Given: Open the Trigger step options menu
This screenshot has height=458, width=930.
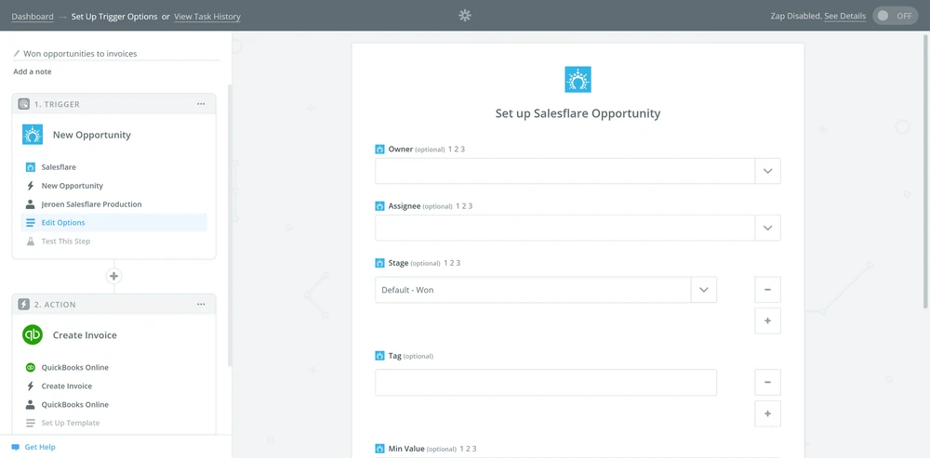Looking at the screenshot, I should click(201, 104).
